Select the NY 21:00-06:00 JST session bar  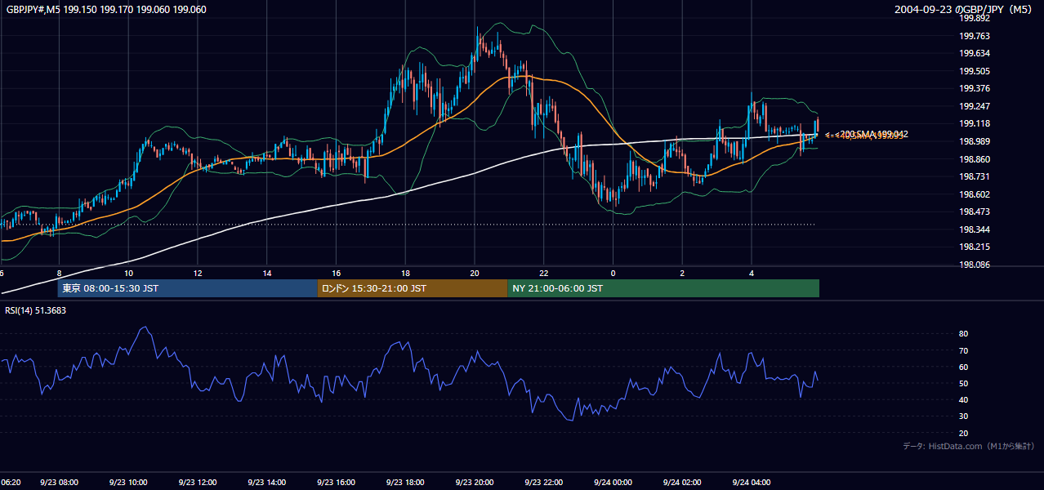pos(663,288)
